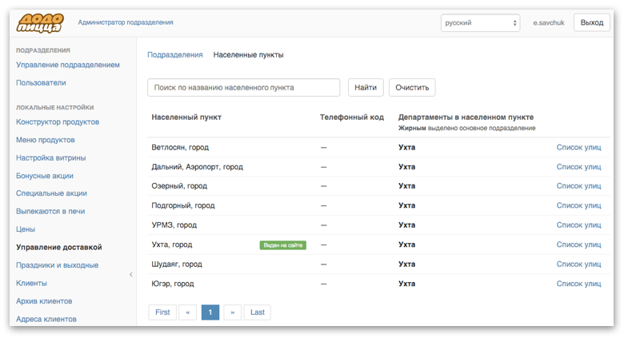Click Администратор подразделения header link
Viewport: 624px width, 338px height.
pos(126,22)
